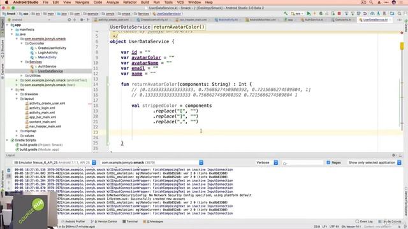Expand the mipmap folder
The height and width of the screenshot is (229, 408).
coord(17,131)
